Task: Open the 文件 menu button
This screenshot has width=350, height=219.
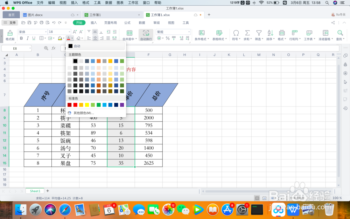Action: (10, 22)
